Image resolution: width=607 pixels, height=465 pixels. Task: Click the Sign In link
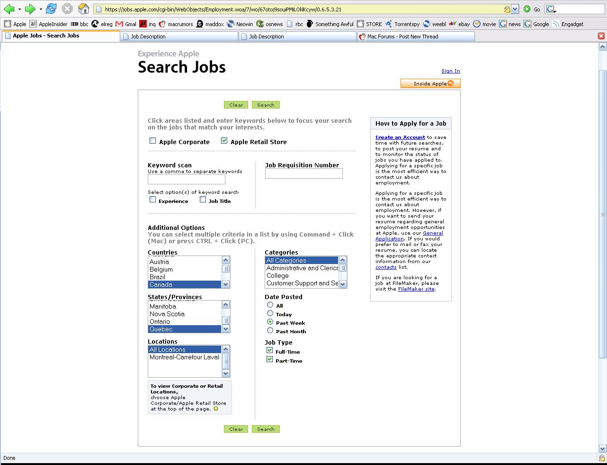[450, 71]
